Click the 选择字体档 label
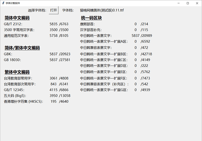 (37, 10)
